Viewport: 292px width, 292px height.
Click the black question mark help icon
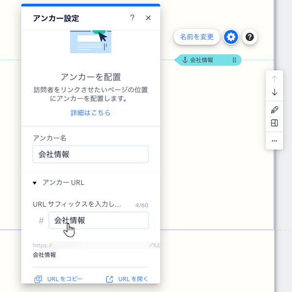tap(250, 37)
